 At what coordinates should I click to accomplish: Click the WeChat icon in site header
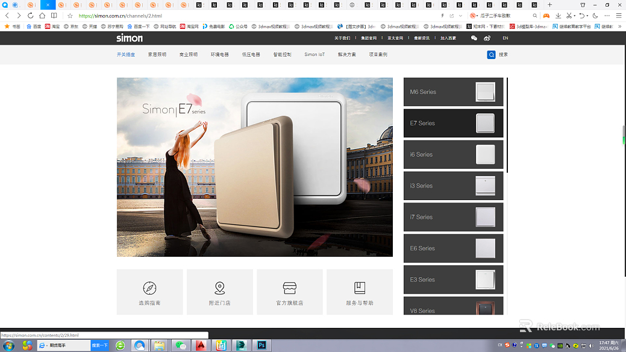coord(474,38)
